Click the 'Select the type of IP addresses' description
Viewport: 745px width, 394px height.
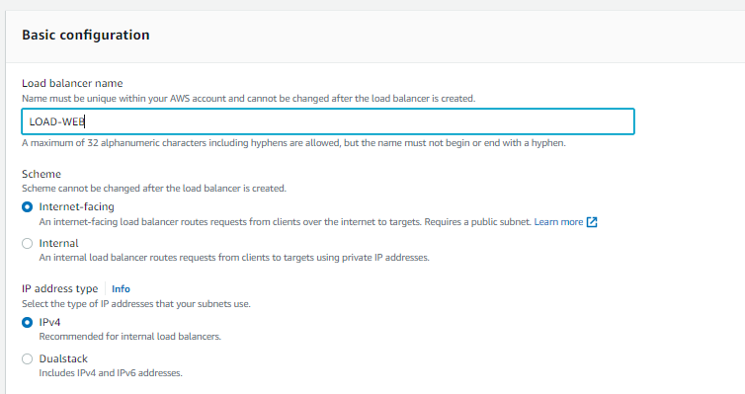(136, 304)
